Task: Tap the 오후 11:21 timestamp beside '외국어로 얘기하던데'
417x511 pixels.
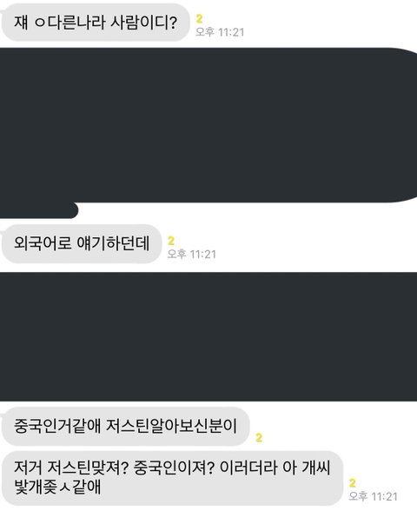Action: coord(191,254)
